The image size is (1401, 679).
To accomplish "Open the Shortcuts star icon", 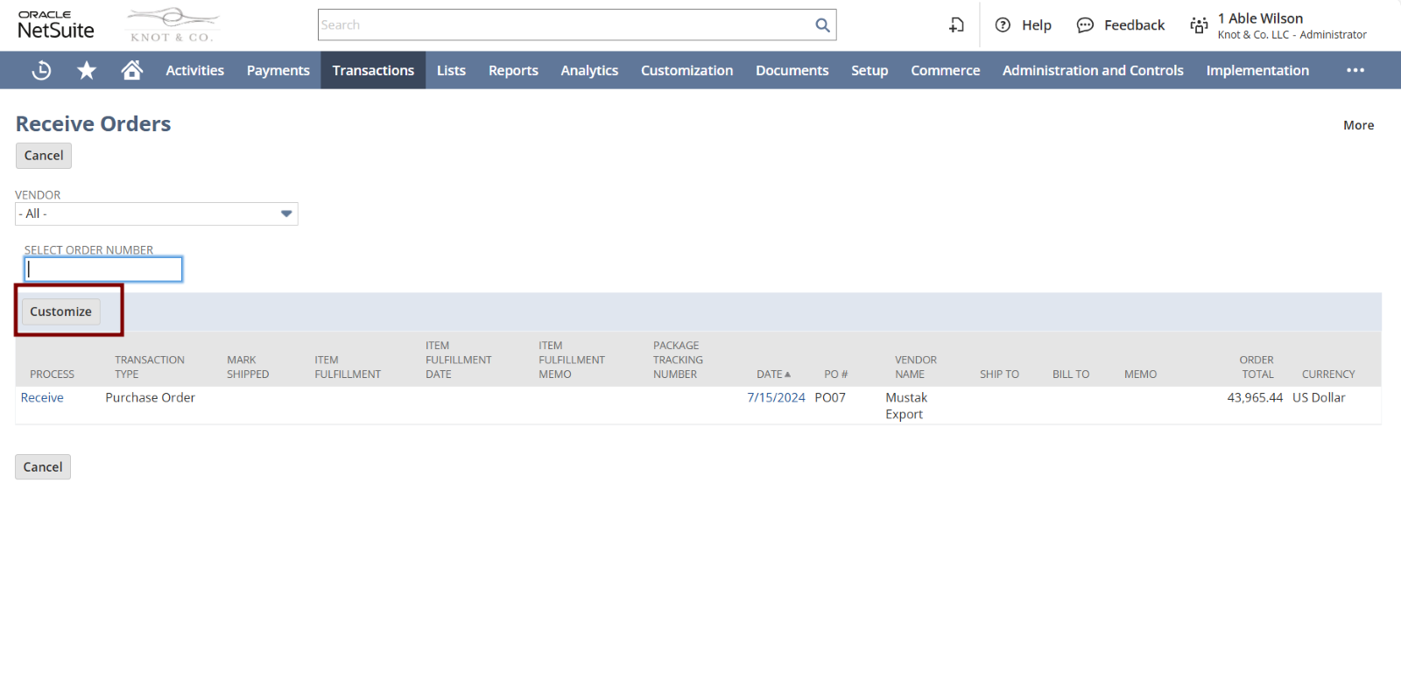I will tap(87, 71).
